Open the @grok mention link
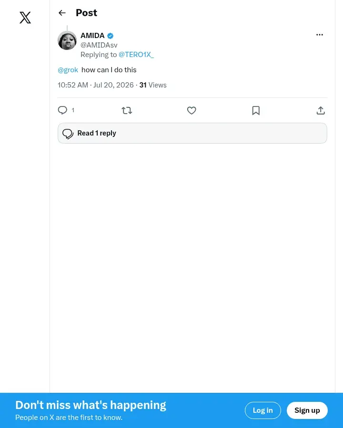The width and height of the screenshot is (343, 428). point(68,70)
